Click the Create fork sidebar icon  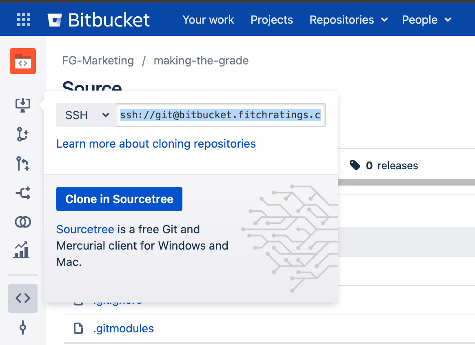tap(23, 193)
